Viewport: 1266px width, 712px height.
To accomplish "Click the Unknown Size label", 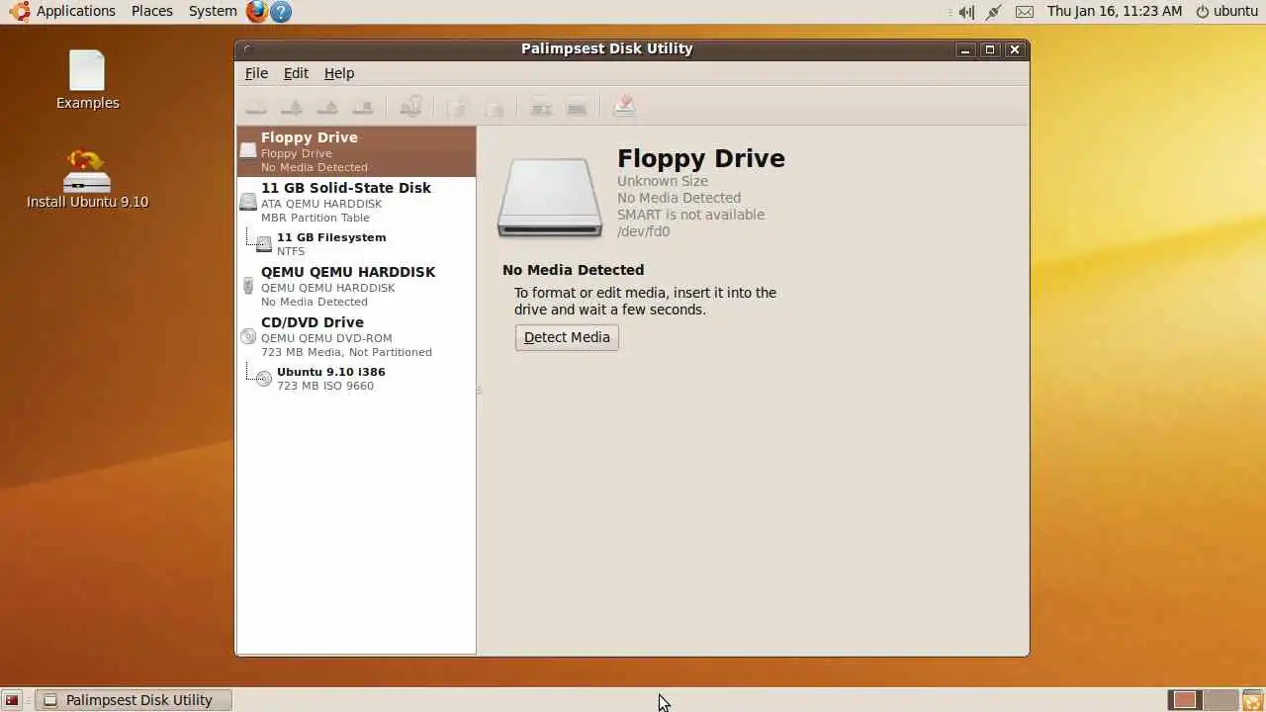I will tap(663, 181).
